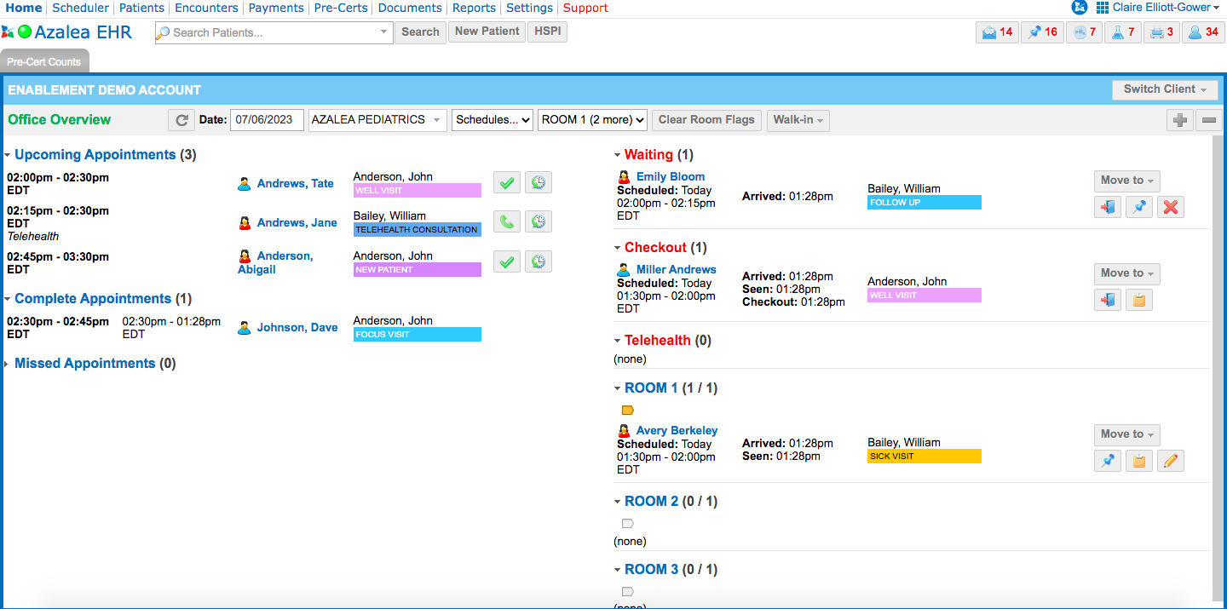
Task: Open the Claire Elliott-Gower user menu
Action: [x=1167, y=8]
